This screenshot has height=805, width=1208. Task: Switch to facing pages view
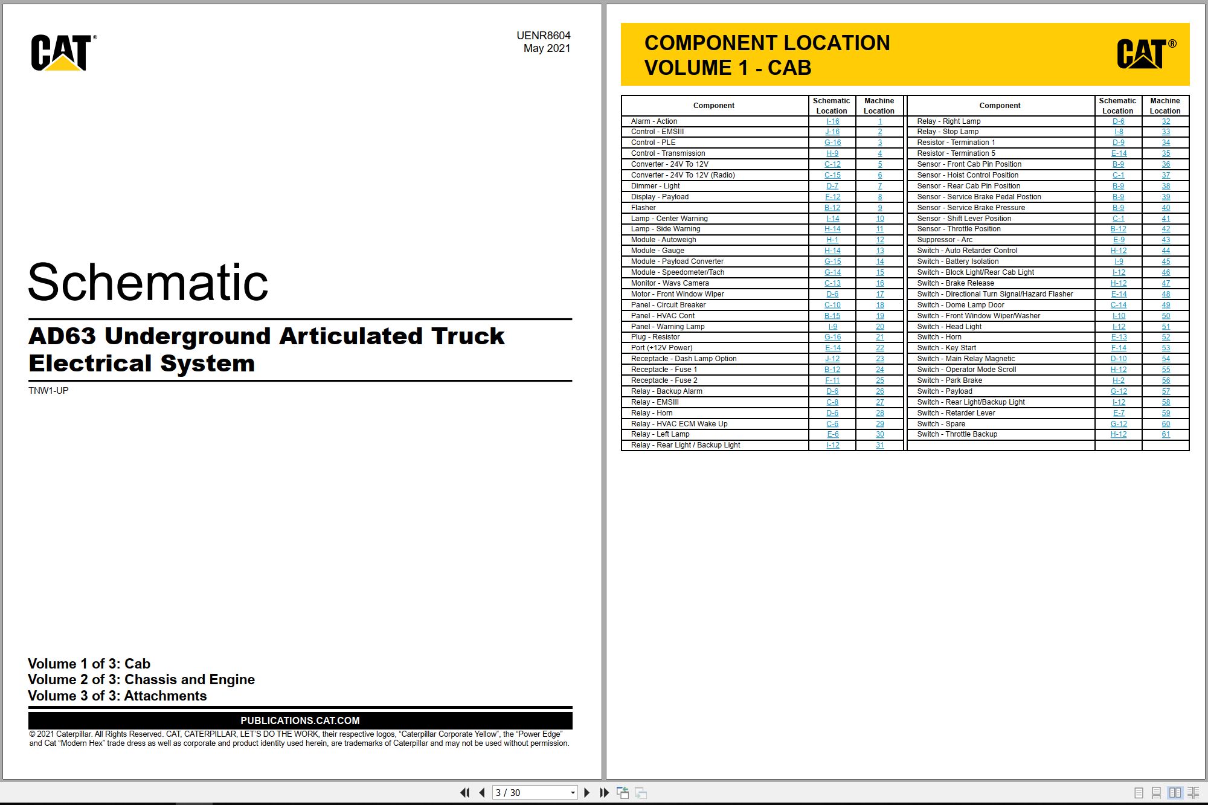1175,792
